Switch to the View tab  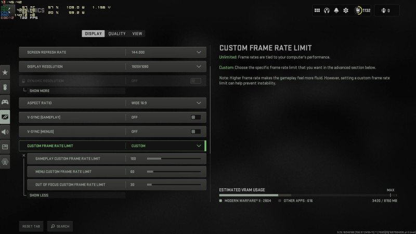point(137,34)
